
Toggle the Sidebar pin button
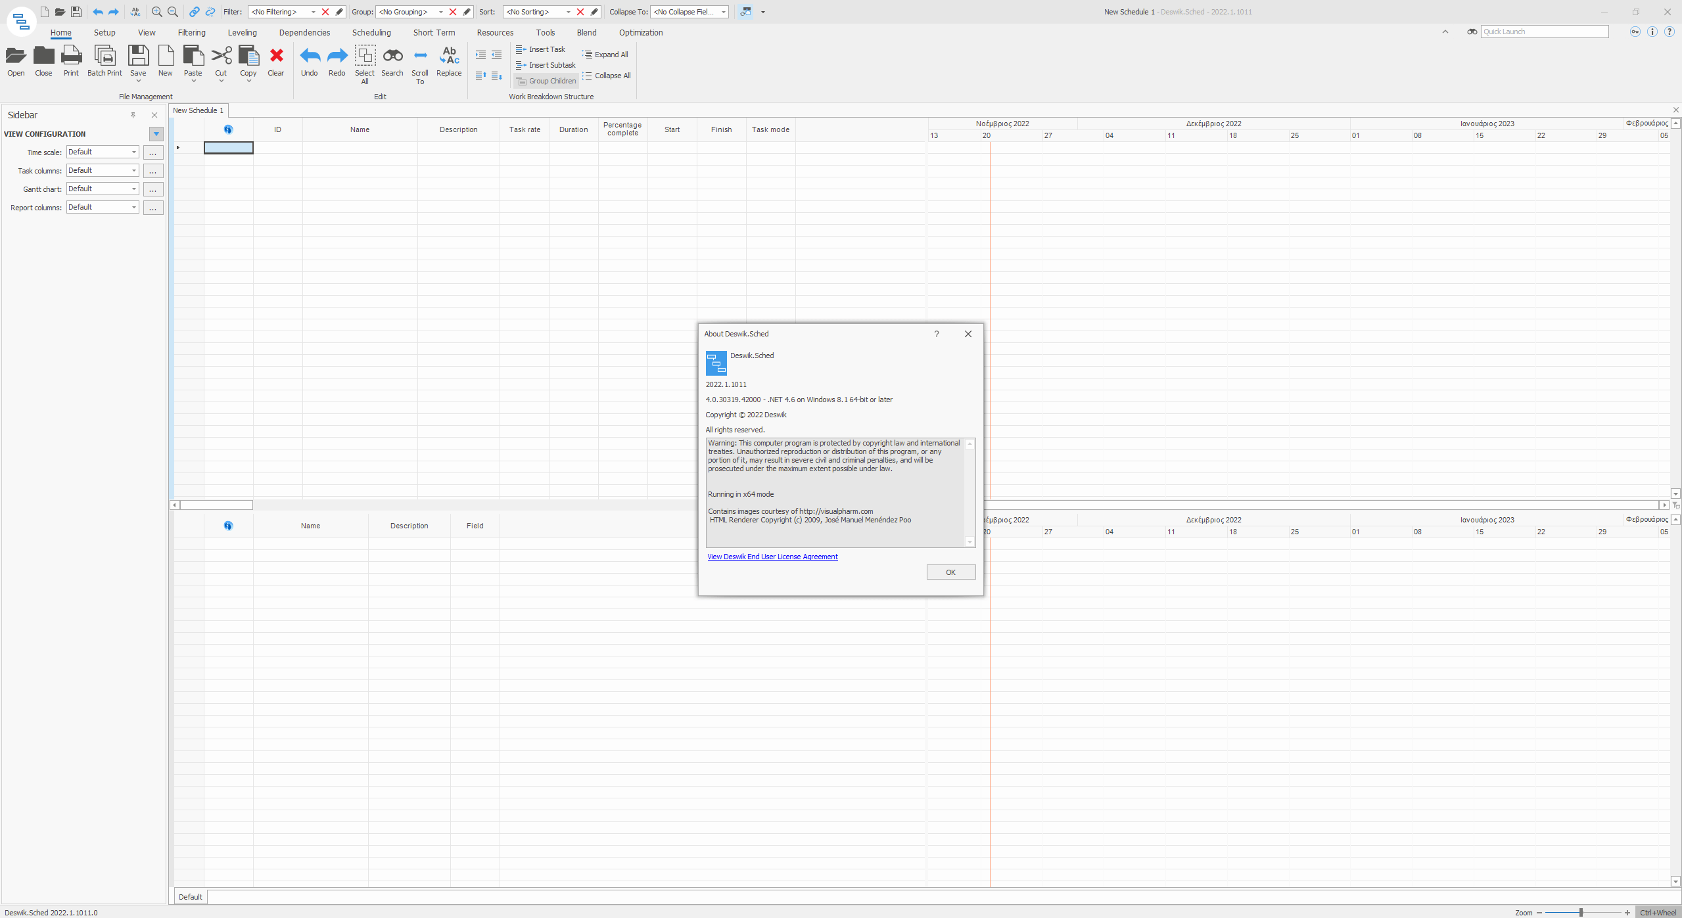coord(133,115)
